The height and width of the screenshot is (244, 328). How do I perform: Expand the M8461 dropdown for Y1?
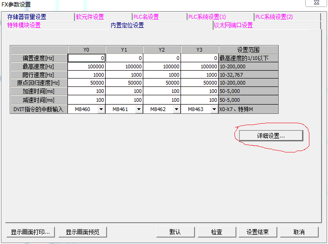point(138,109)
